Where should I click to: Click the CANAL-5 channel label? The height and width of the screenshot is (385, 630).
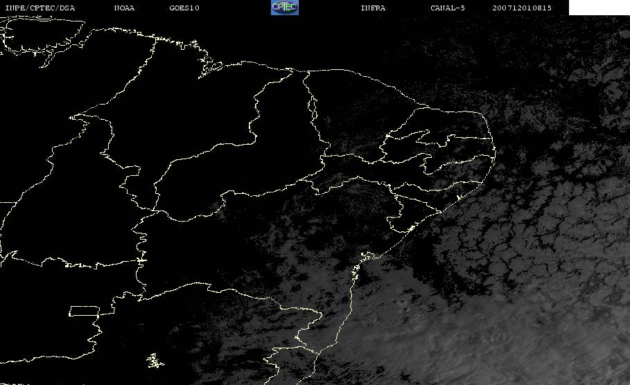448,8
